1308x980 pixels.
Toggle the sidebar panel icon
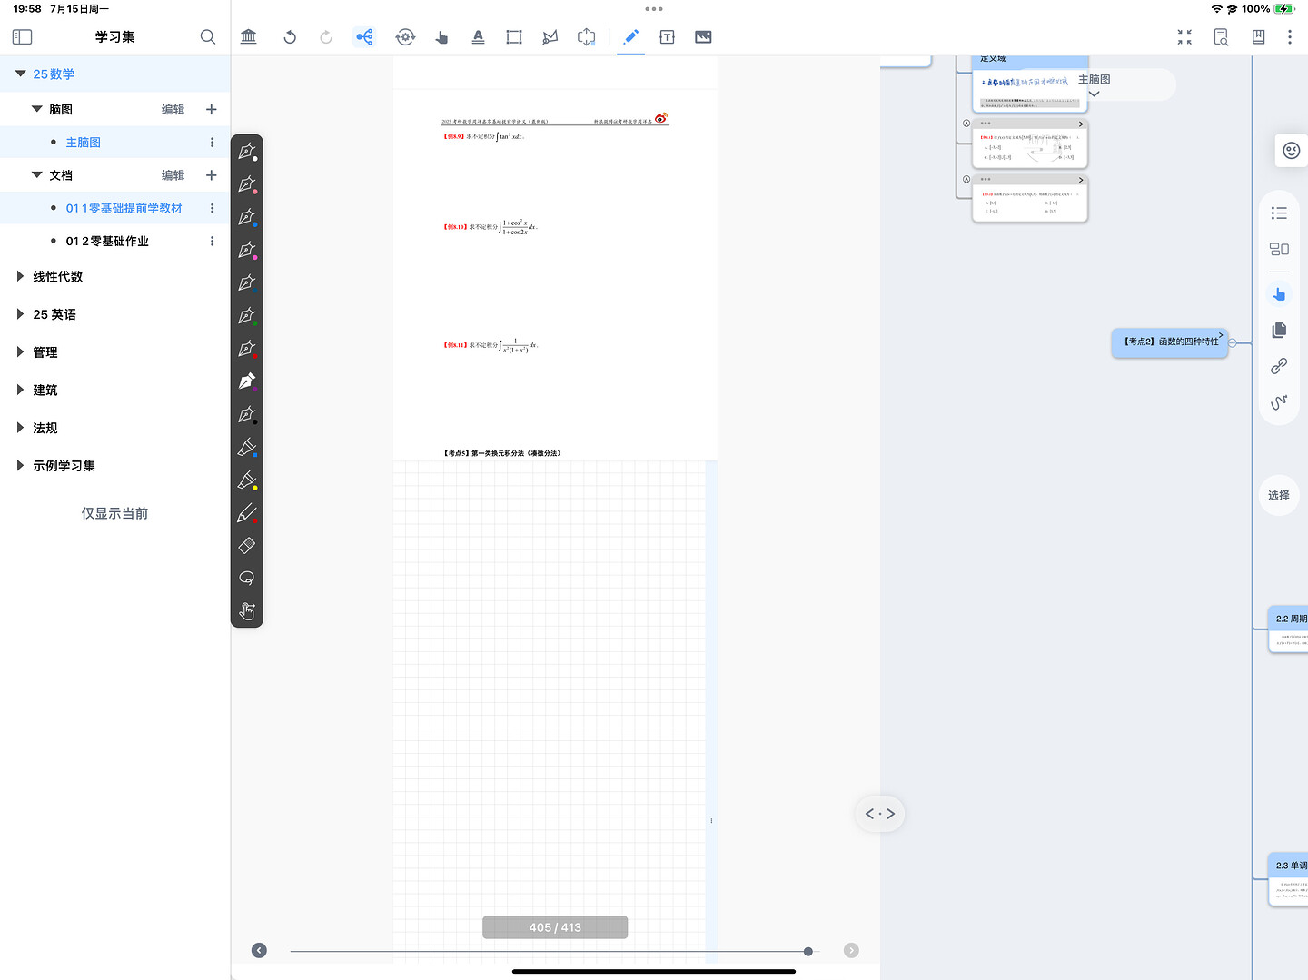(23, 36)
